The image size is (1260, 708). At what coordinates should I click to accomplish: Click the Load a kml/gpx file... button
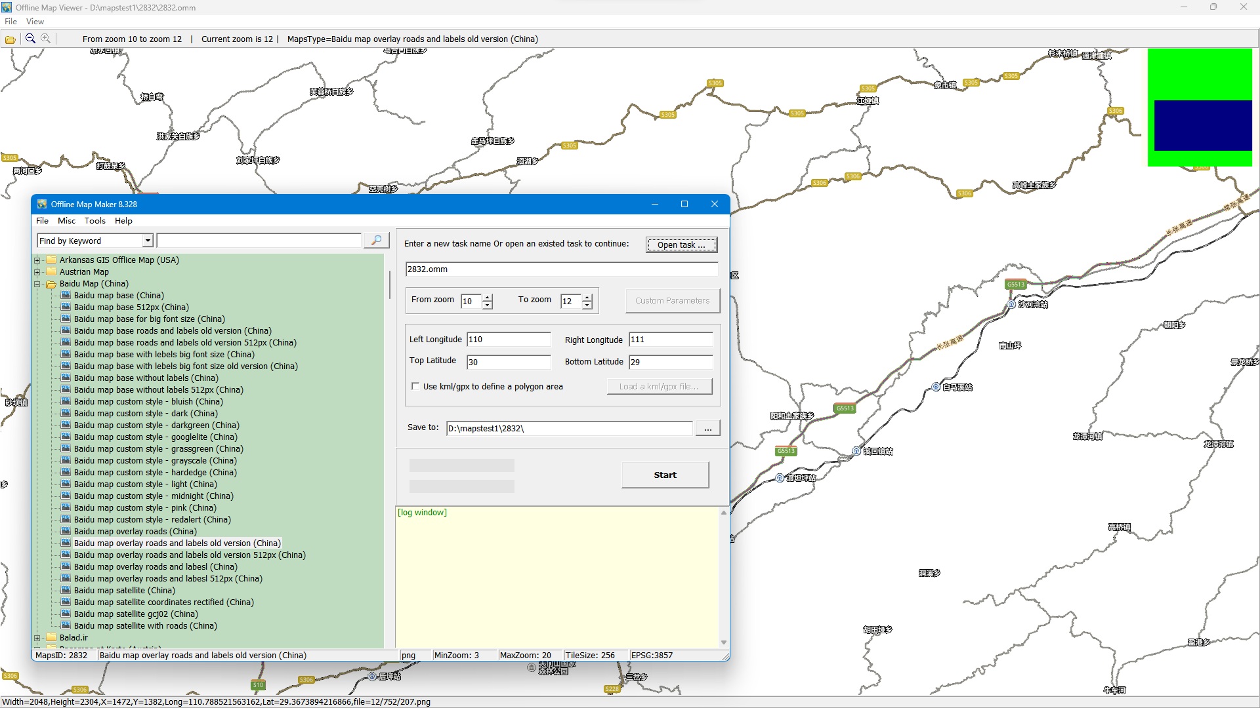pos(659,386)
